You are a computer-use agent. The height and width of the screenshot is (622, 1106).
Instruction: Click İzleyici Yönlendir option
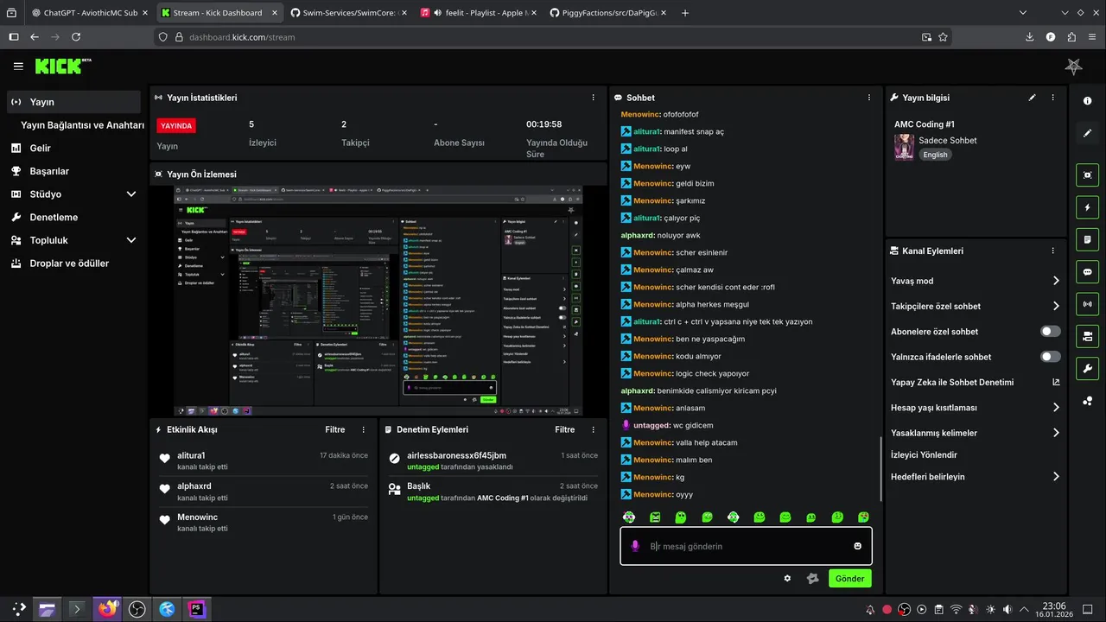924,454
